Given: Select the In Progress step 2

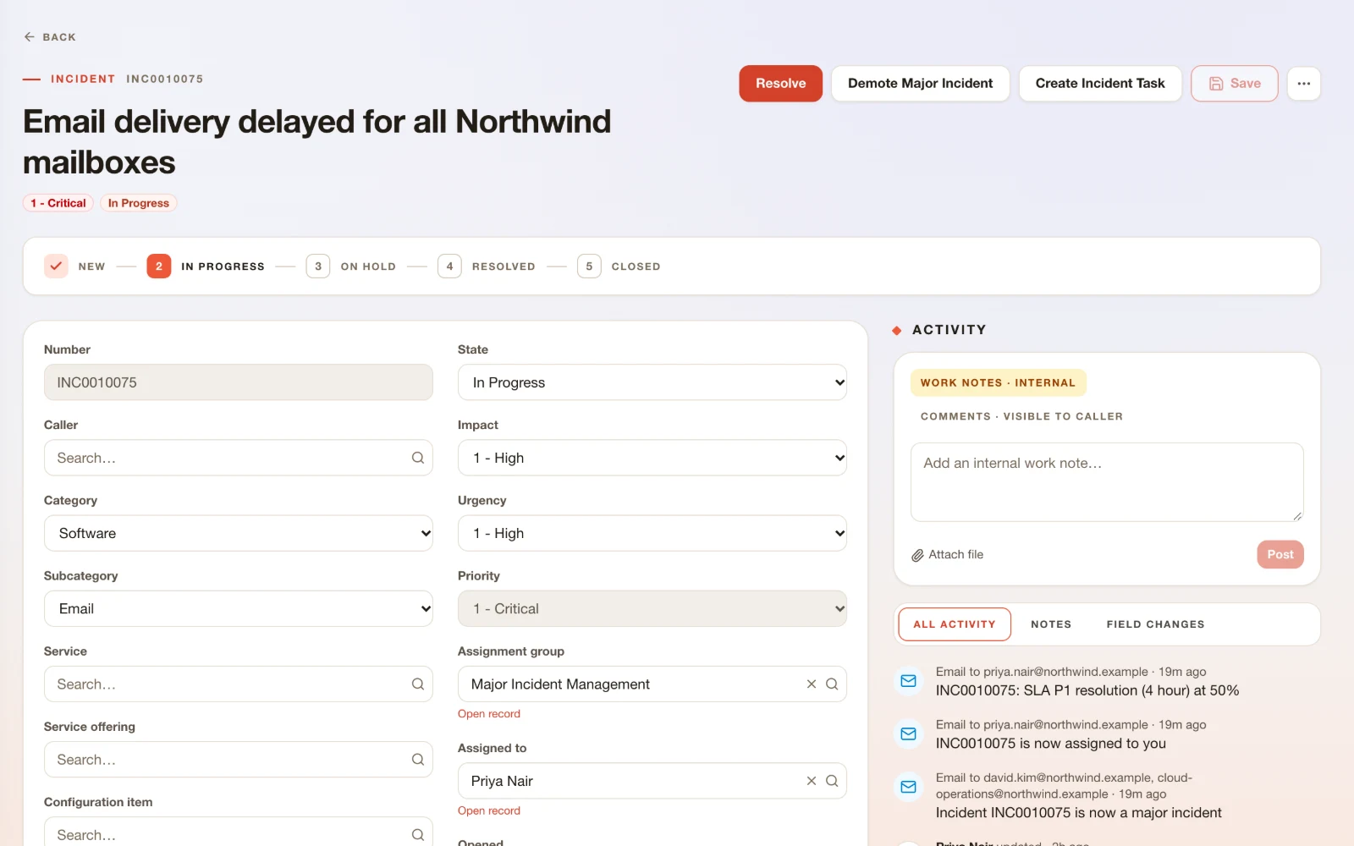Looking at the screenshot, I should click(206, 266).
